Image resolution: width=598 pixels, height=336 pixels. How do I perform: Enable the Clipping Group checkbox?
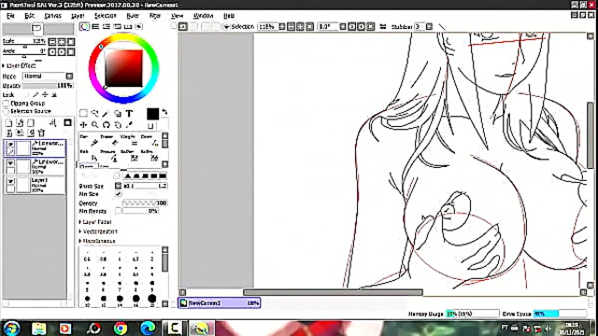tap(6, 104)
